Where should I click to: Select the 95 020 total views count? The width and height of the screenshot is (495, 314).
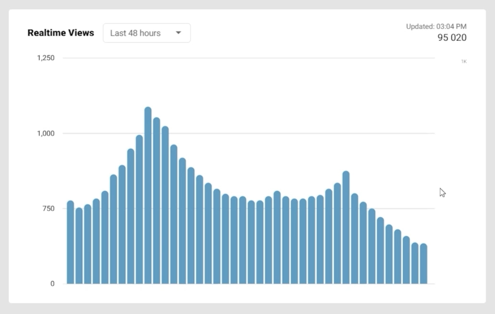coord(452,38)
